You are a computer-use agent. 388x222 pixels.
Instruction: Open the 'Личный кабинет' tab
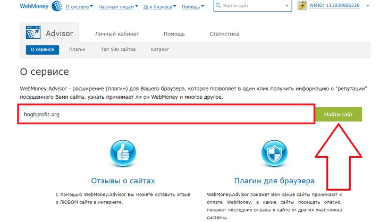117,34
